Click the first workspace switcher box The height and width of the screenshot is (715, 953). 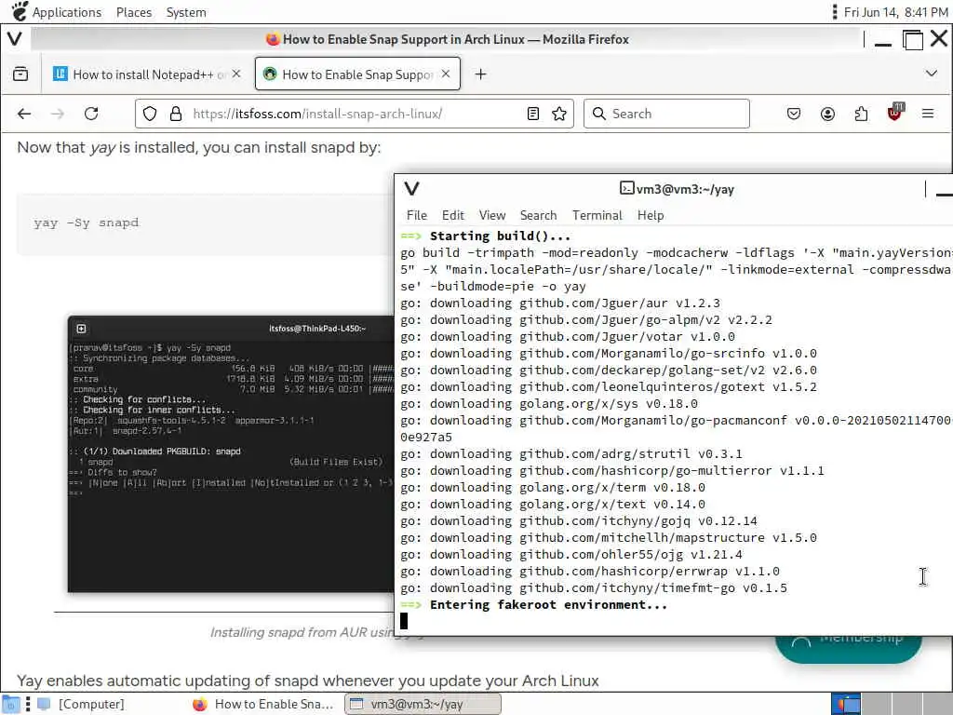click(846, 704)
